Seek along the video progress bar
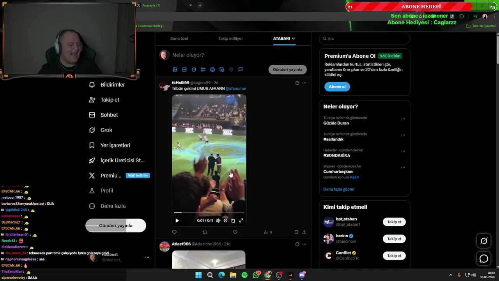The height and width of the screenshot is (281, 499). coord(209,213)
